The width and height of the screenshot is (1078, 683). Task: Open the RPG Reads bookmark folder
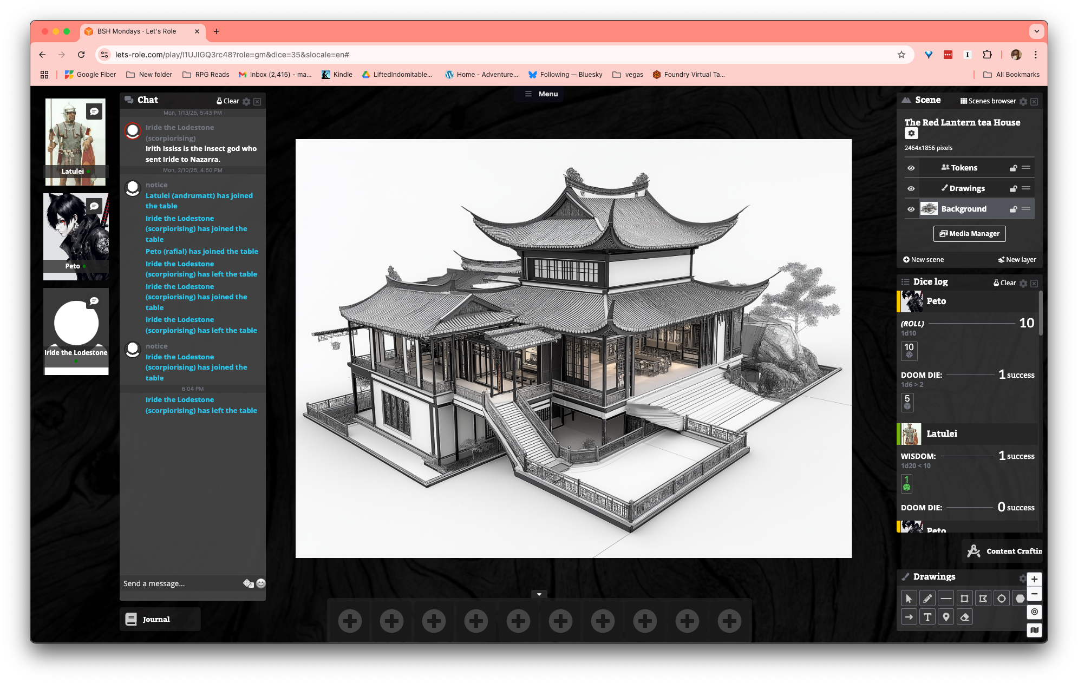[x=206, y=75]
